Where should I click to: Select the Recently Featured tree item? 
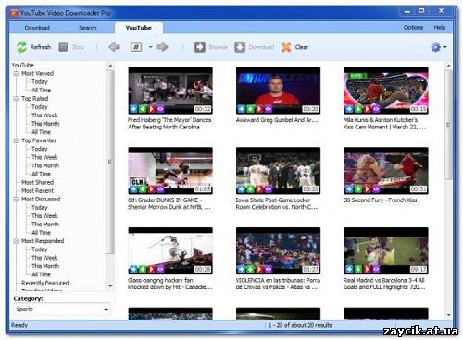(45, 283)
